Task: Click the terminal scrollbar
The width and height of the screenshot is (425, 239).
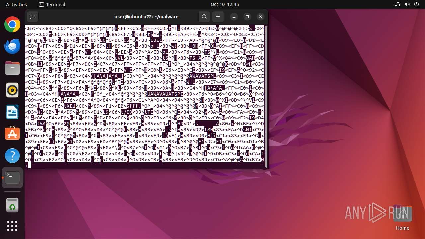Action: [x=266, y=96]
